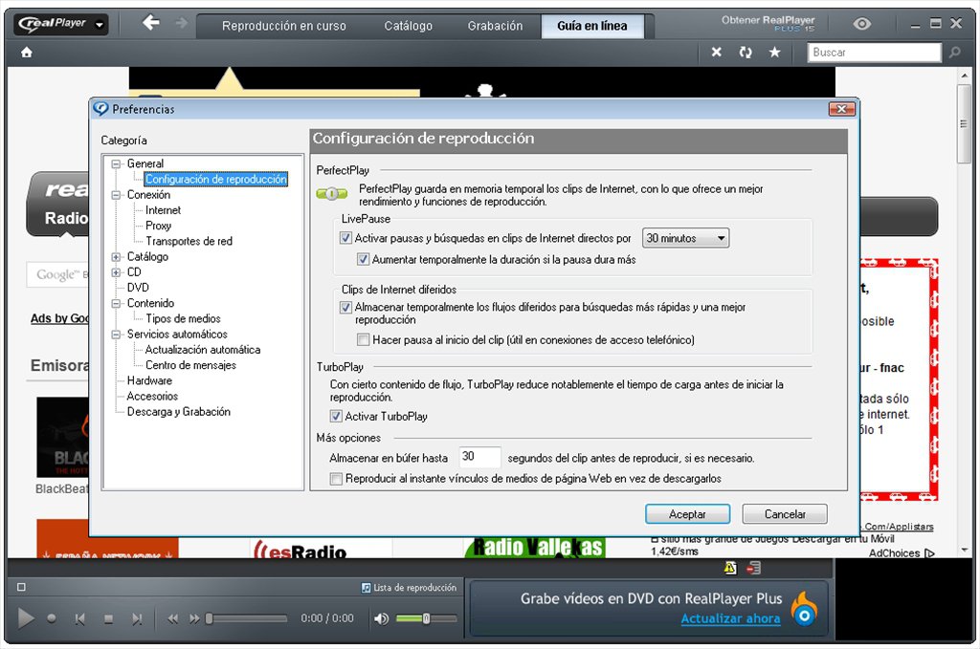Open the 30 minutos dropdown
The height and width of the screenshot is (649, 980).
click(685, 238)
